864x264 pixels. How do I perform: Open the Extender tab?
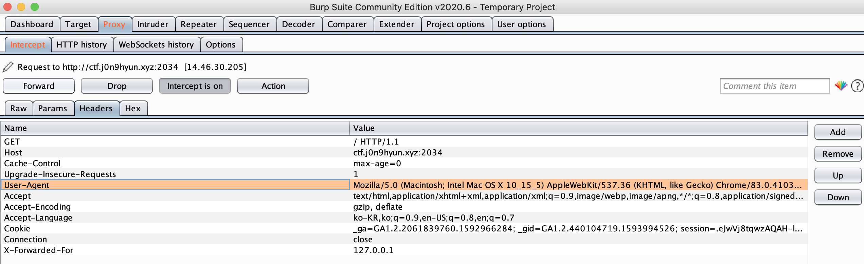tap(397, 24)
